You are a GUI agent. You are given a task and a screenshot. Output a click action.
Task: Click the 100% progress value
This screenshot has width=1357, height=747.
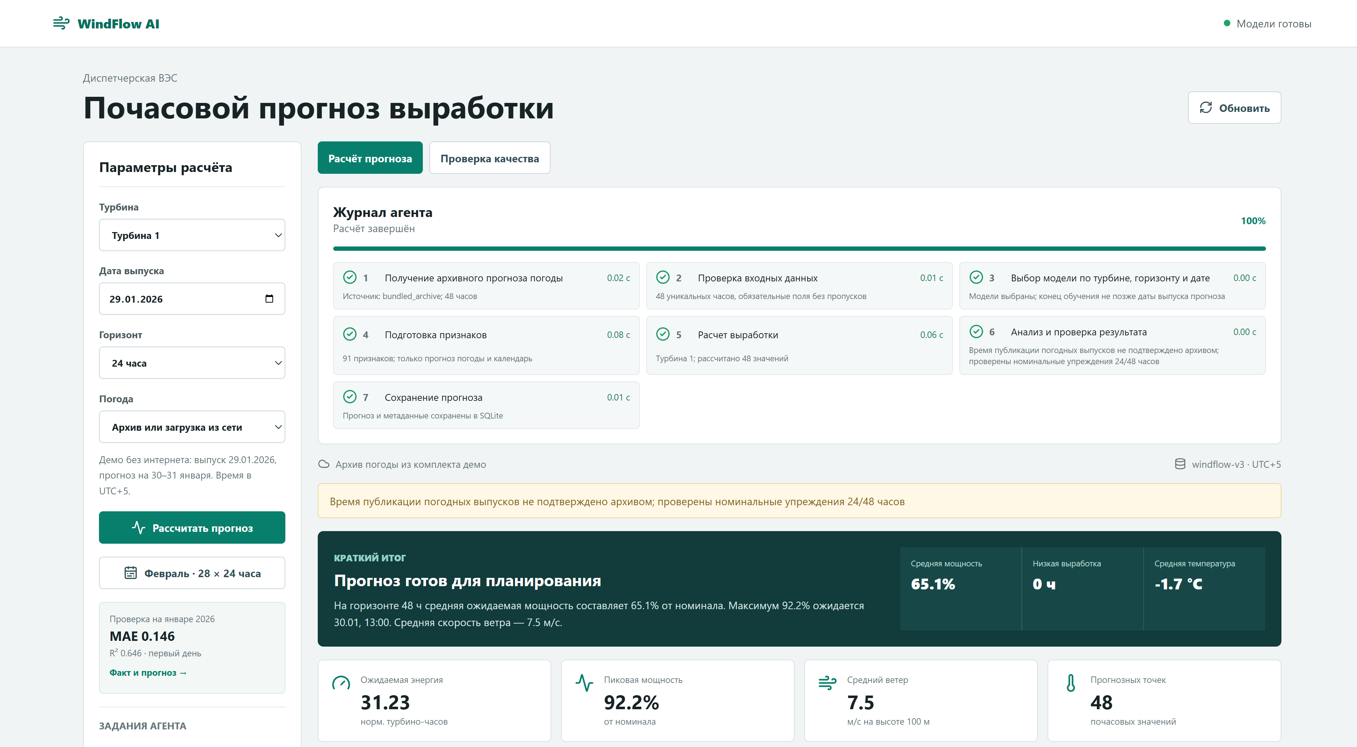coord(1253,221)
